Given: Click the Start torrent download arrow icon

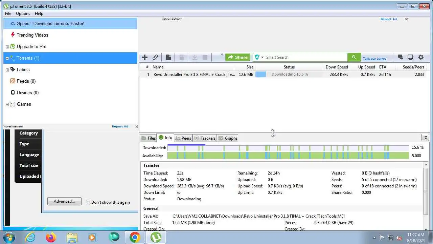Looking at the screenshot, I should (x=195, y=57).
